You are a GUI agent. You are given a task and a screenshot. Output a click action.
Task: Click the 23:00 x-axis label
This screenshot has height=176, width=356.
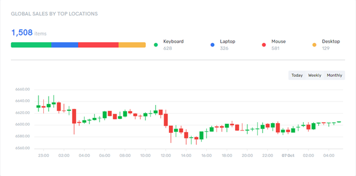(43, 156)
